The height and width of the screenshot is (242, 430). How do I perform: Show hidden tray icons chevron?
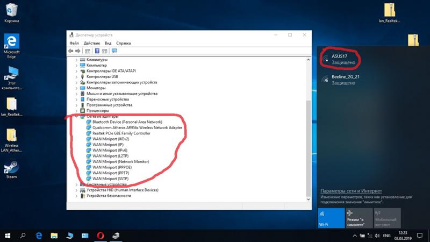[355, 236]
